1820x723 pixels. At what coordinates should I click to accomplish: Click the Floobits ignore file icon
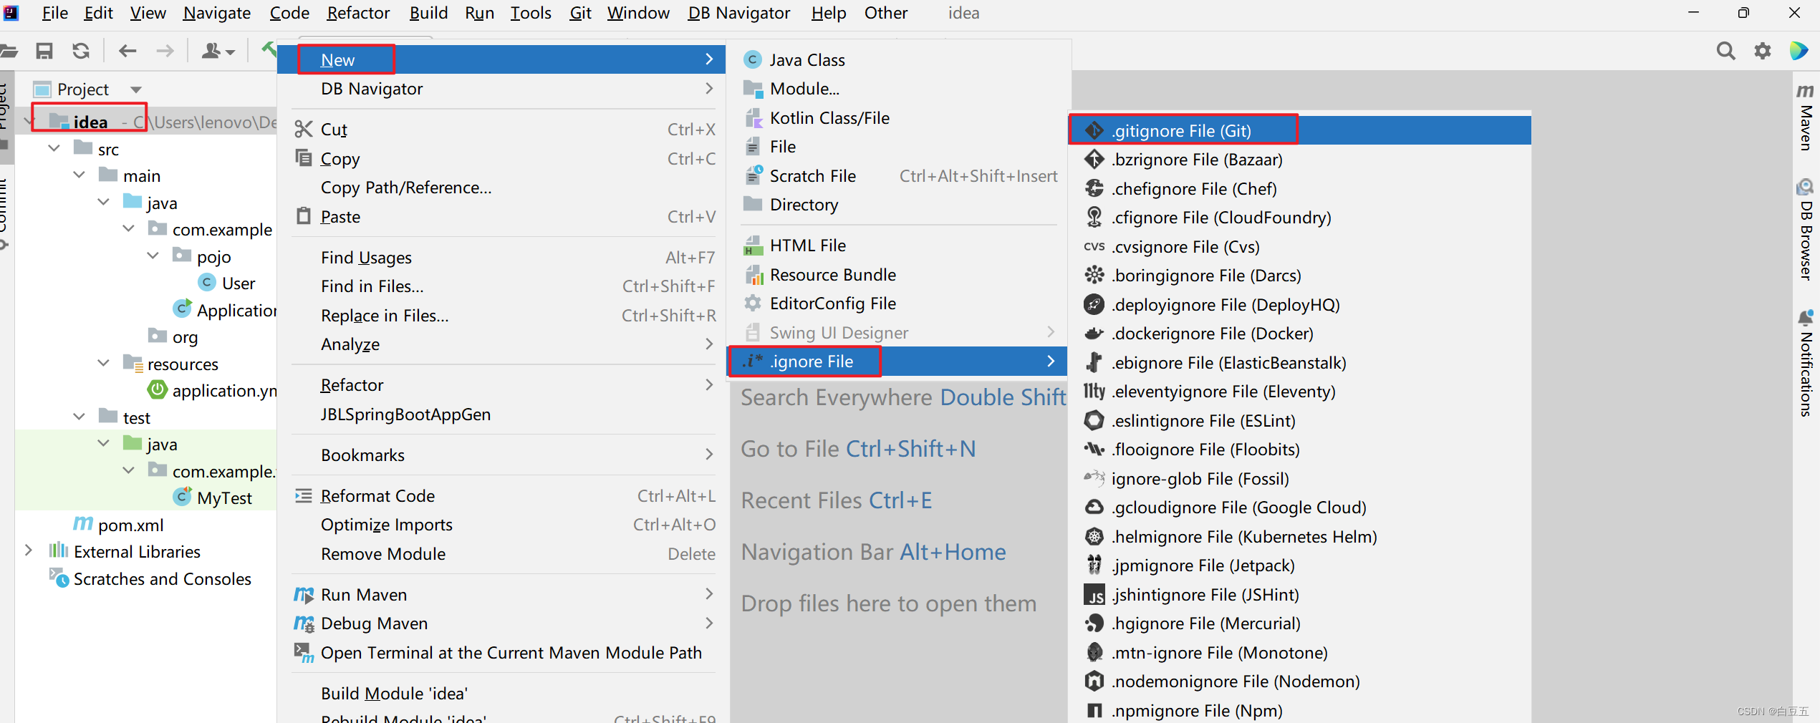click(1094, 450)
